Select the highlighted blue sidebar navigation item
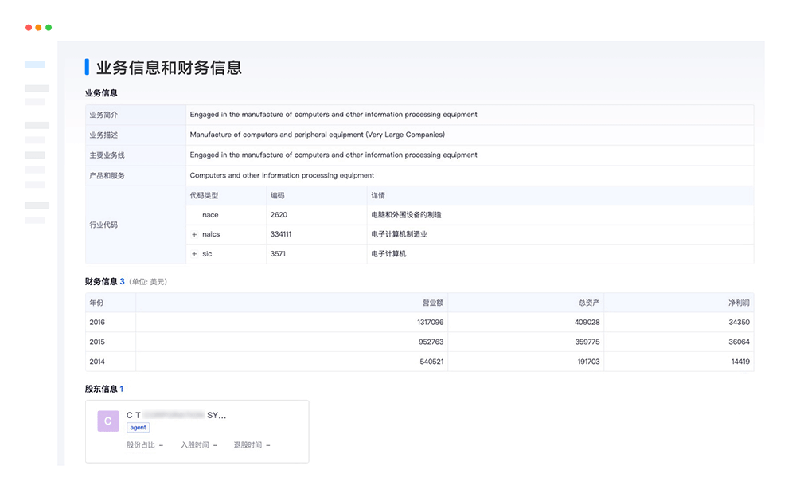The height and width of the screenshot is (501, 796). 36,65
